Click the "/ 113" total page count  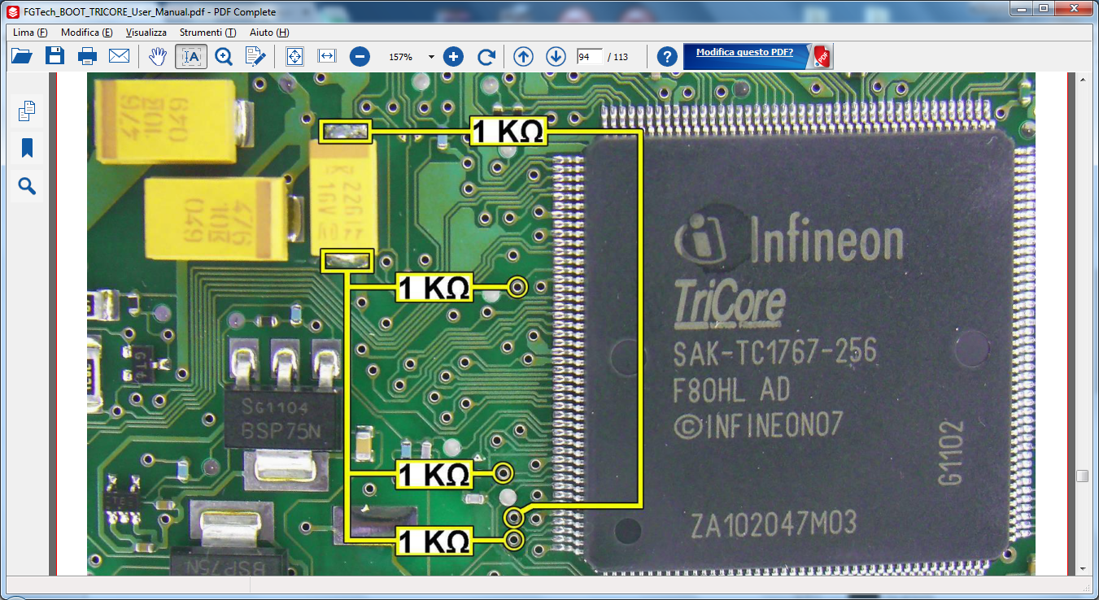coord(617,57)
